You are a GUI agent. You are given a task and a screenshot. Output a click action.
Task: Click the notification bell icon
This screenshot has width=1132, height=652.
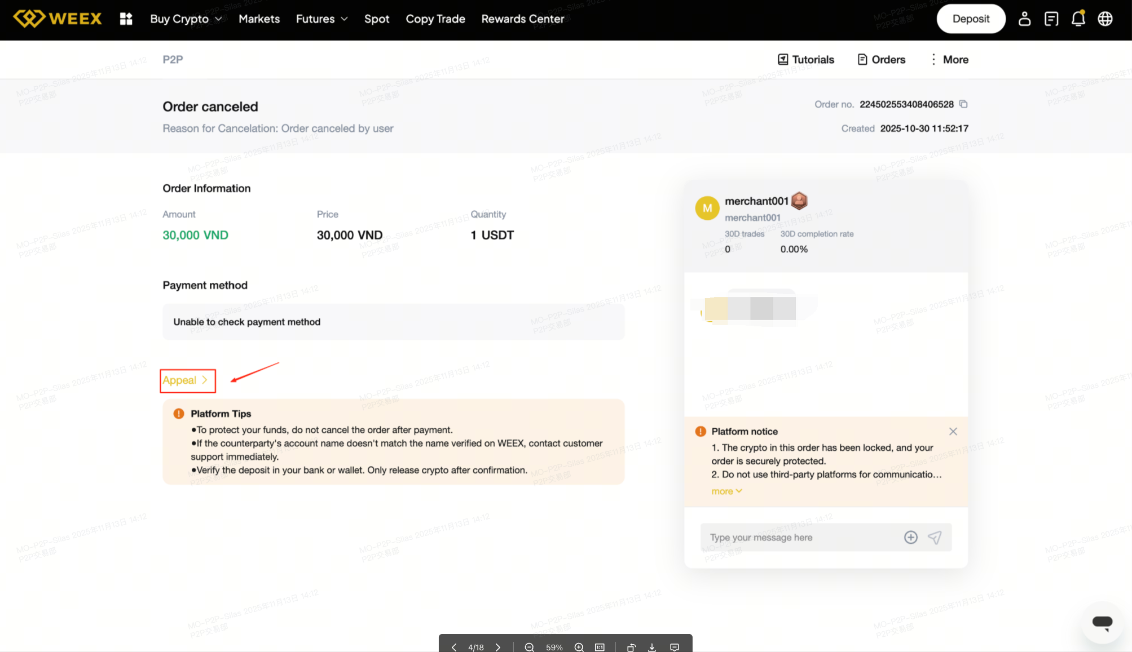pos(1078,19)
